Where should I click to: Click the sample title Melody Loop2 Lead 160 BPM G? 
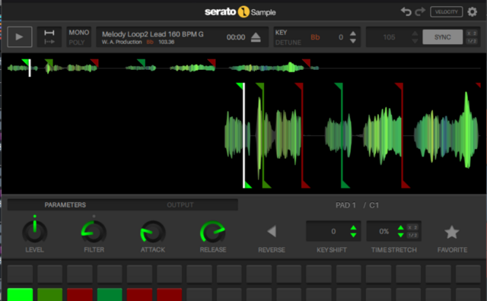point(153,34)
